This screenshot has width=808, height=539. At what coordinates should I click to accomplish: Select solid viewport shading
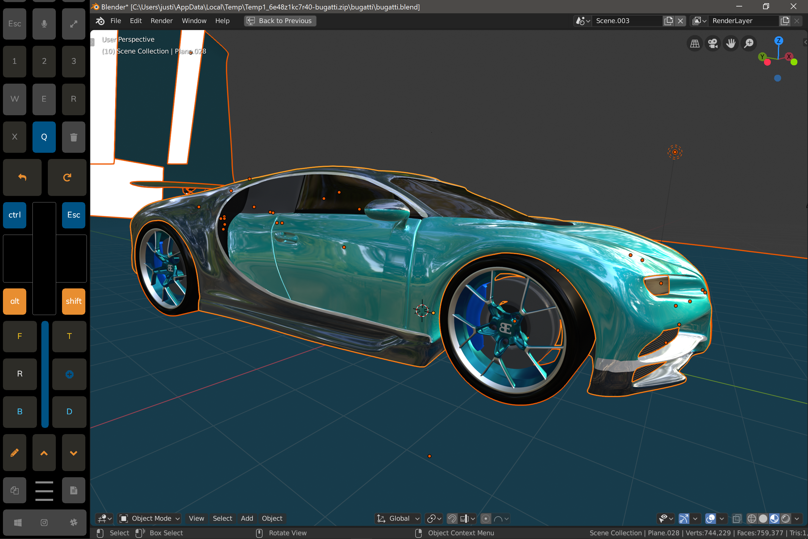[x=763, y=518]
